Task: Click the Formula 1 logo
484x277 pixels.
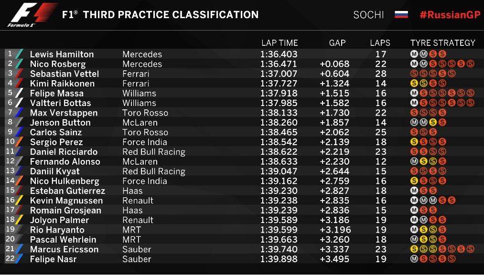Action: click(x=32, y=14)
